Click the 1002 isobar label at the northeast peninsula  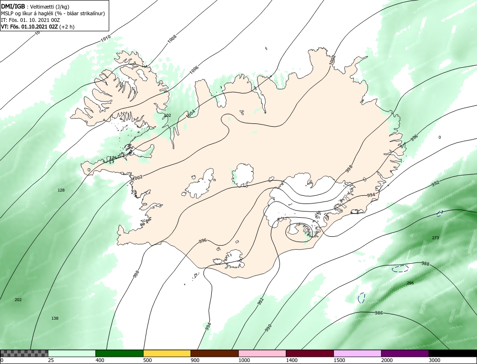332,60
